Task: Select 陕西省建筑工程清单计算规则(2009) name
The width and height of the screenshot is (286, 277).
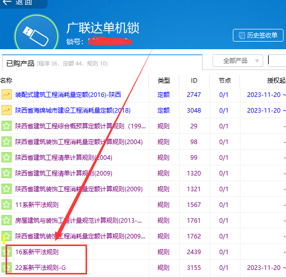Action: click(x=64, y=174)
